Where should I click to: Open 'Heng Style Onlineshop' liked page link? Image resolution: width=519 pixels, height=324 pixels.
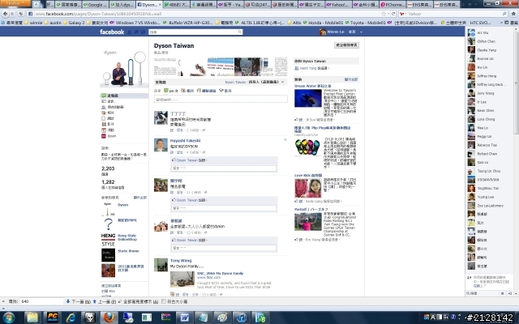(x=127, y=237)
